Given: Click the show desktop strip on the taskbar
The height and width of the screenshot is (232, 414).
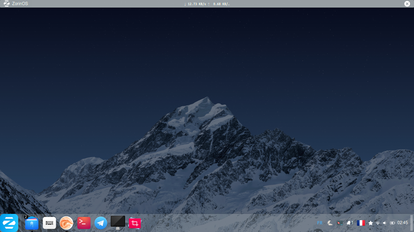Looking at the screenshot, I should [x=412, y=223].
